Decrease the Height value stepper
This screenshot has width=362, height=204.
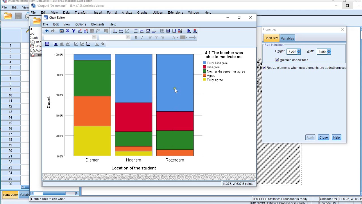(299, 53)
